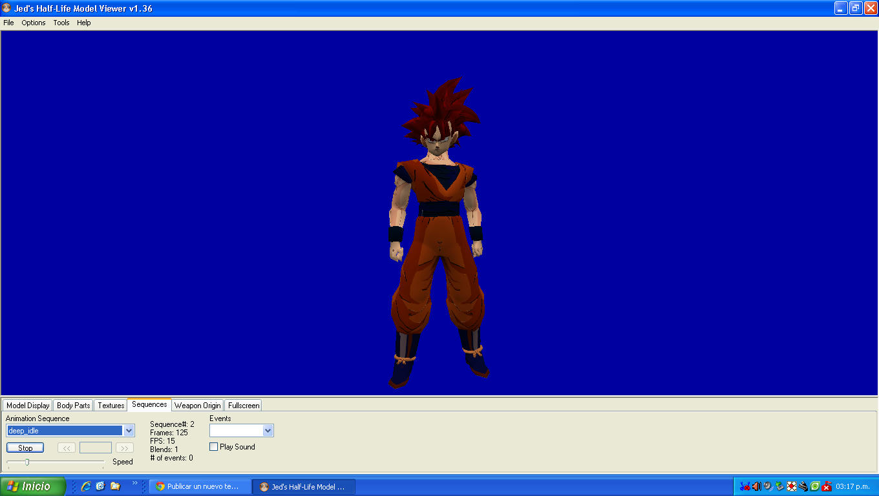Adjust the Speed slider handle
This screenshot has height=496, width=879.
[27, 462]
